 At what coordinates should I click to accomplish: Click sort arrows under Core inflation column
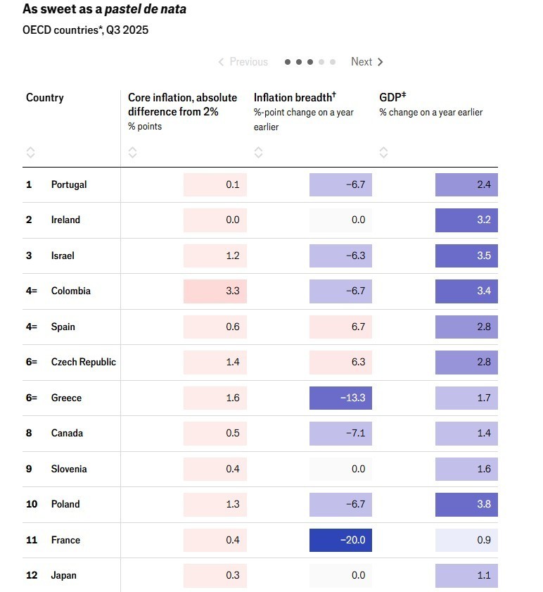tap(132, 152)
